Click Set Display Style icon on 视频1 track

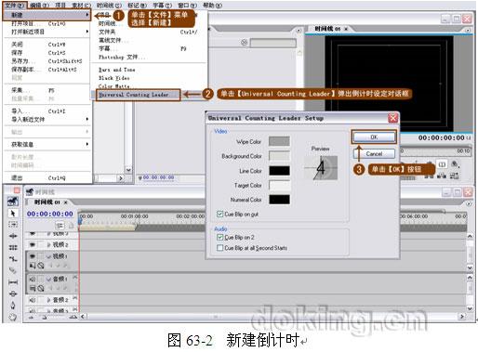(33, 266)
